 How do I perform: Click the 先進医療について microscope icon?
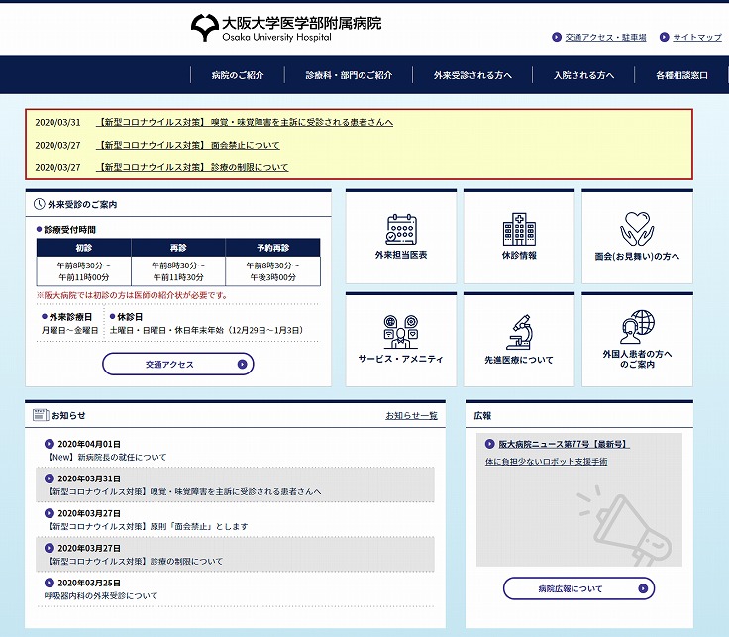tap(519, 333)
